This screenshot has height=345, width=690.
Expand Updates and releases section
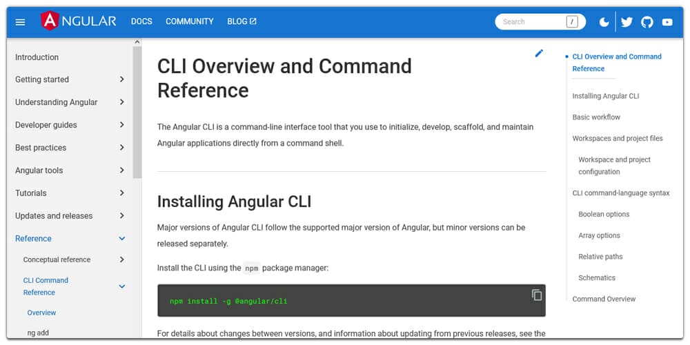click(x=70, y=216)
